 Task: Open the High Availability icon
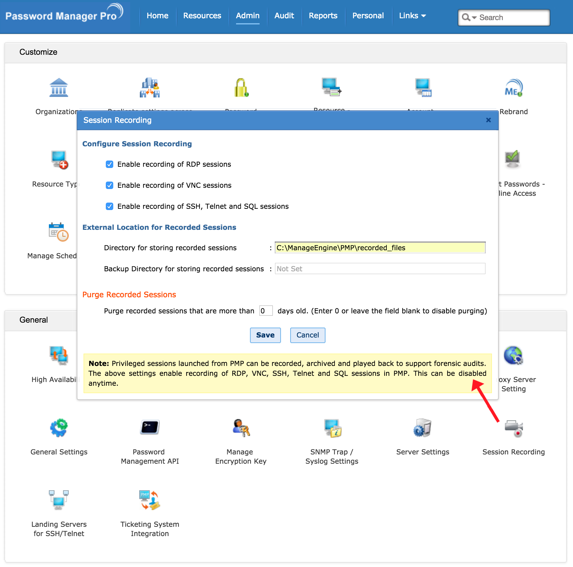59,355
